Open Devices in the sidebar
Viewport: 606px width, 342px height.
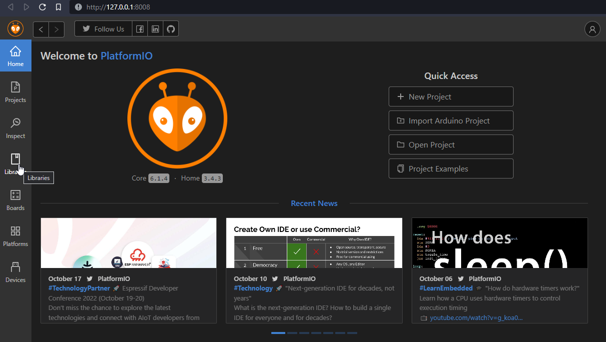pyautogui.click(x=15, y=272)
